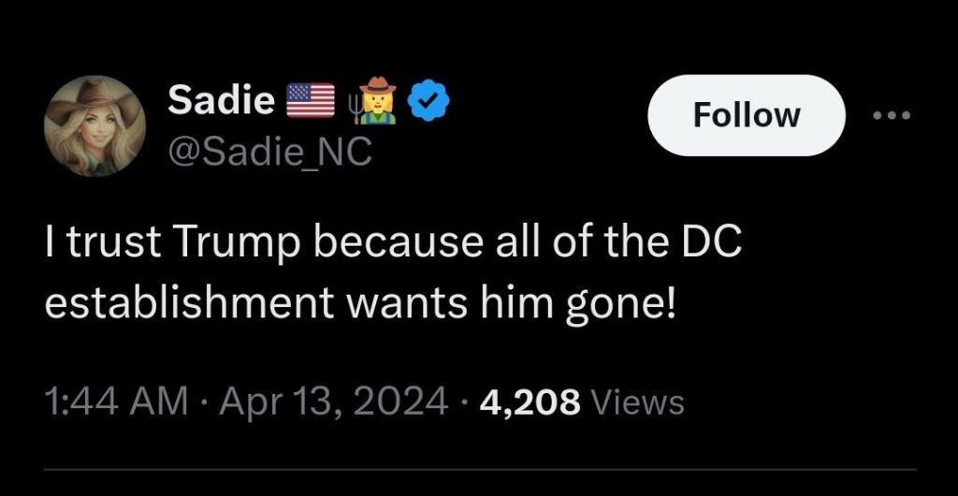This screenshot has width=958, height=496.
Task: Follow the Sadie_NC account
Action: tap(747, 115)
